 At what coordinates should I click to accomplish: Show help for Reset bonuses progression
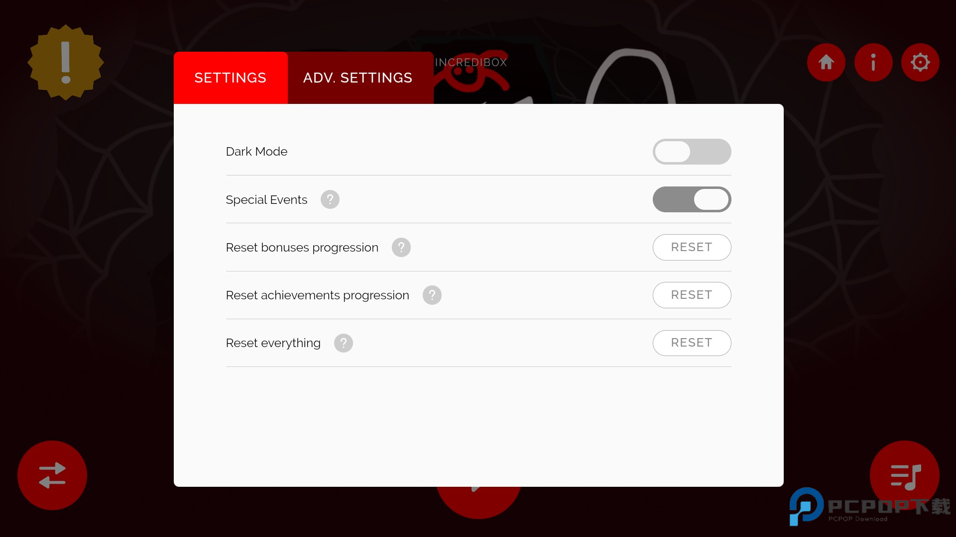401,247
